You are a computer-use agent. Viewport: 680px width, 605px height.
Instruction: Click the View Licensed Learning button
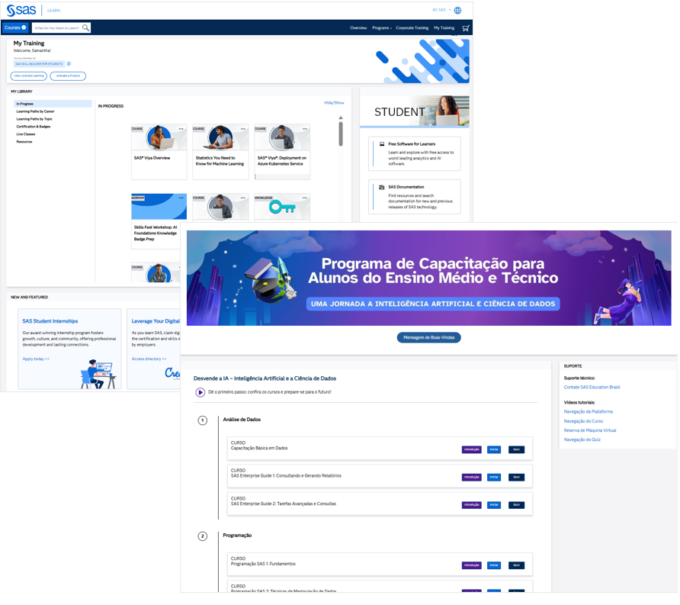click(x=29, y=76)
